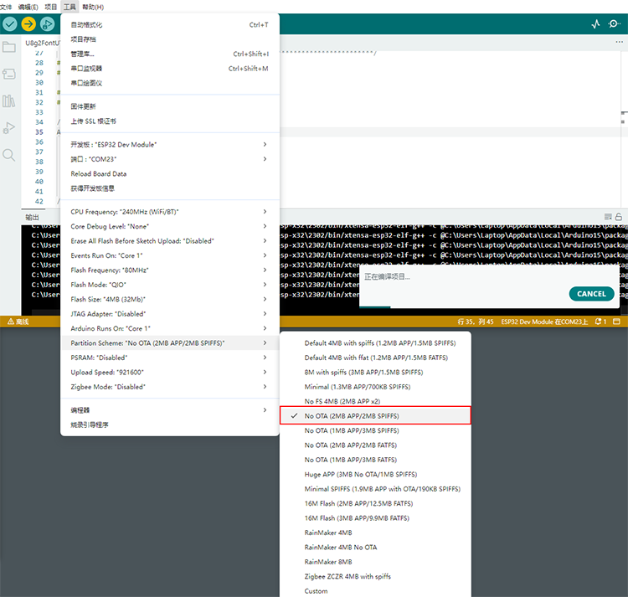
Task: Choose 串口绘图仪 menu entry
Action: point(169,83)
